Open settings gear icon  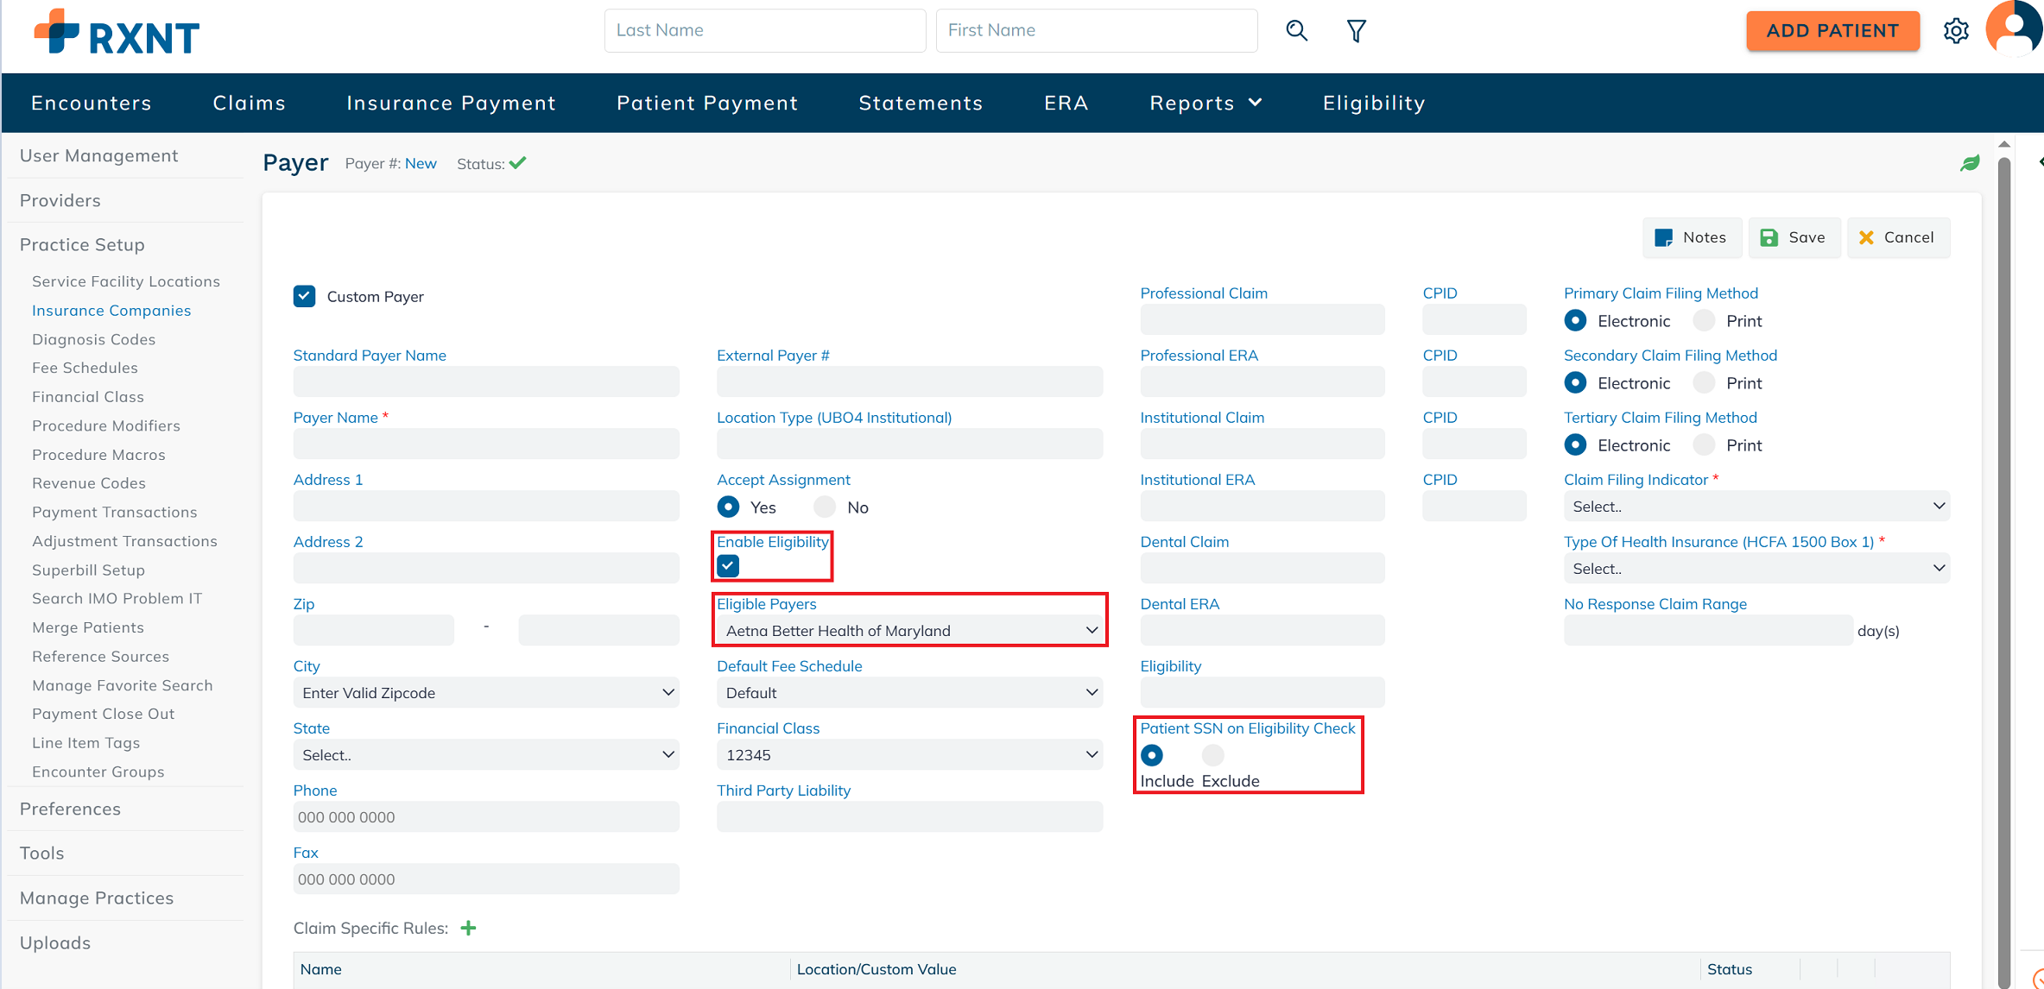(1956, 31)
